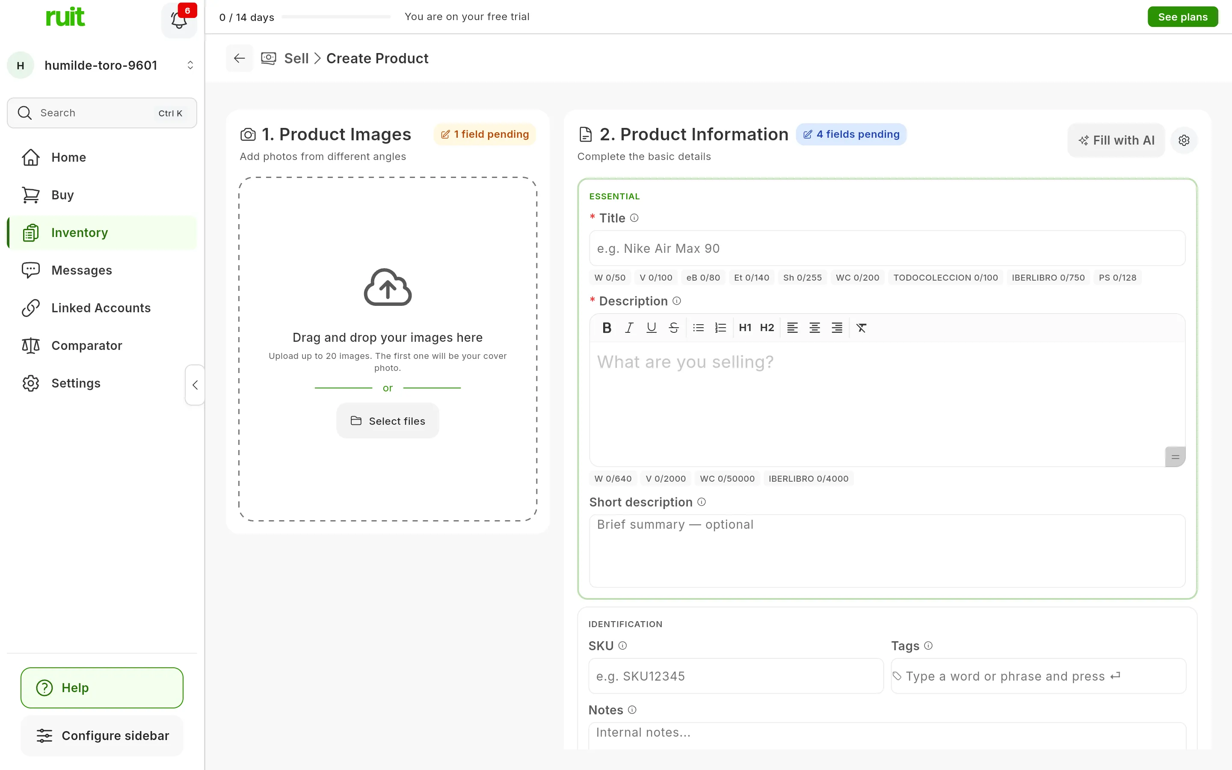Image resolution: width=1232 pixels, height=770 pixels.
Task: Open Comparator in sidebar
Action: tap(102, 346)
